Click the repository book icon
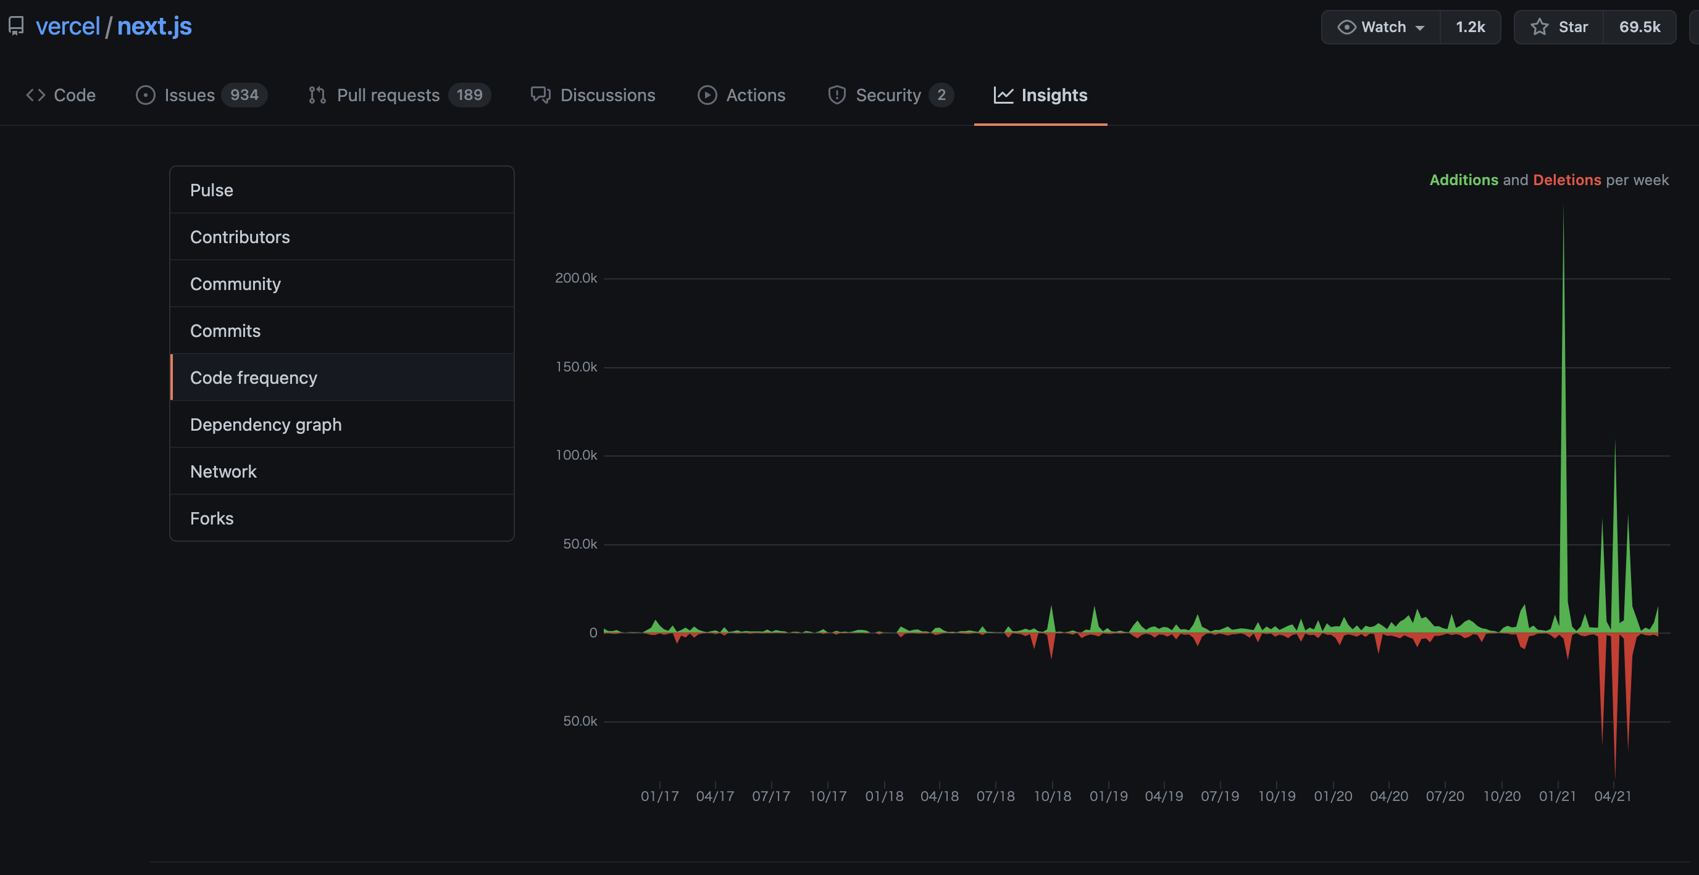 [x=16, y=27]
